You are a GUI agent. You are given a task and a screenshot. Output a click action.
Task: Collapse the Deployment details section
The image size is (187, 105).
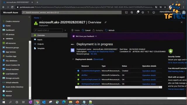point(73,59)
